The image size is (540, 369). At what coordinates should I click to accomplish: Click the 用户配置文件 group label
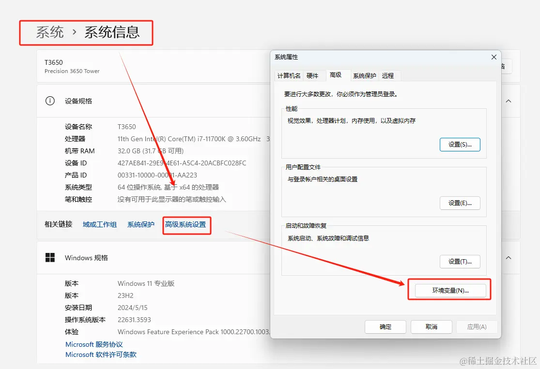tap(303, 167)
